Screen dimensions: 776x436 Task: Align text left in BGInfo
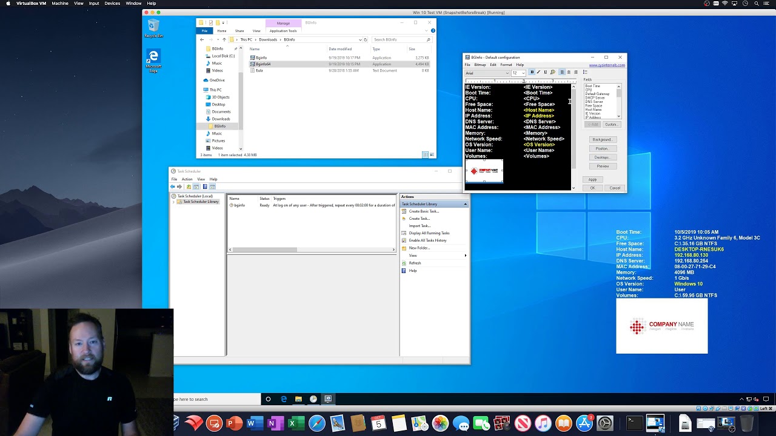coord(562,72)
